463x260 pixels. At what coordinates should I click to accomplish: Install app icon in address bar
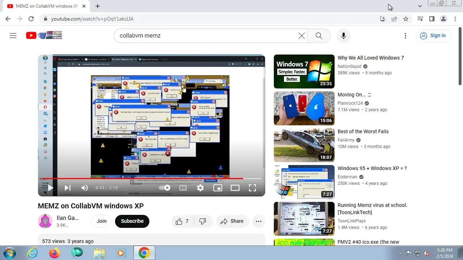pyautogui.click(x=383, y=19)
